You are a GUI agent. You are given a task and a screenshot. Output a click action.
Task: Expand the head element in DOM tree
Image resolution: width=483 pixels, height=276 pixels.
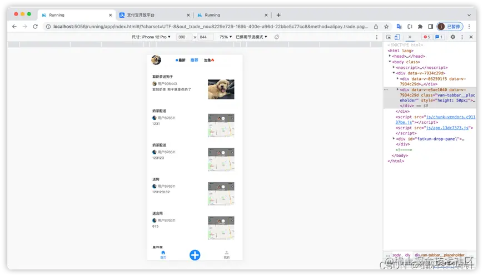tap(390, 56)
